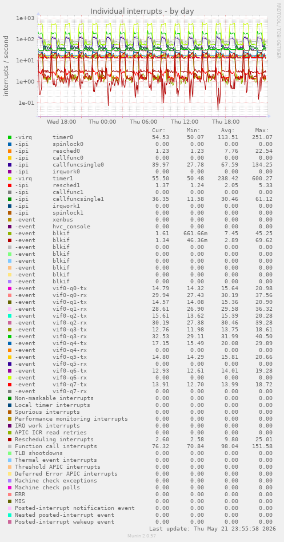Click the Thu 12:00 axis label
The height and width of the screenshot is (542, 284).
(x=185, y=122)
